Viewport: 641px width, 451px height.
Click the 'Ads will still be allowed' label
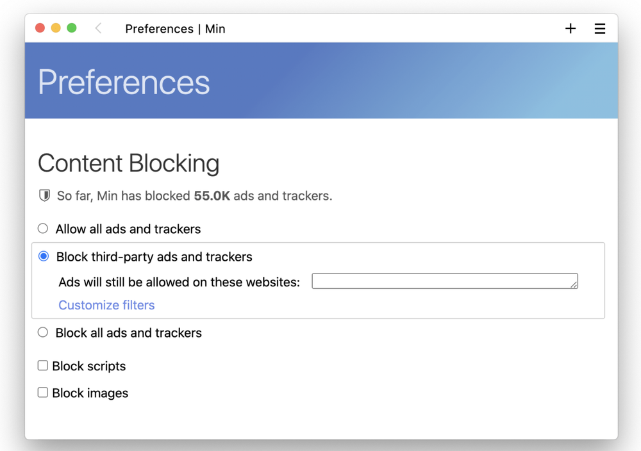point(179,282)
